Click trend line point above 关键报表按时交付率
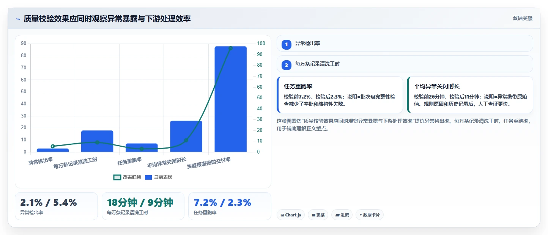The height and width of the screenshot is (235, 548). click(x=230, y=48)
